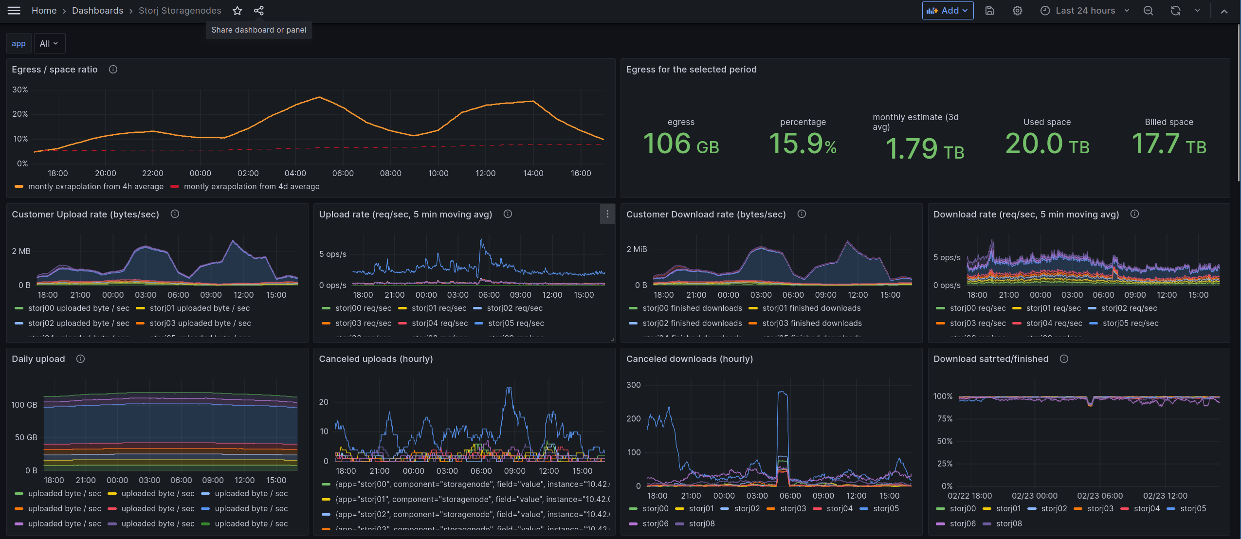Show info for Egress / space ratio panel
This screenshot has width=1241, height=539.
coord(113,70)
